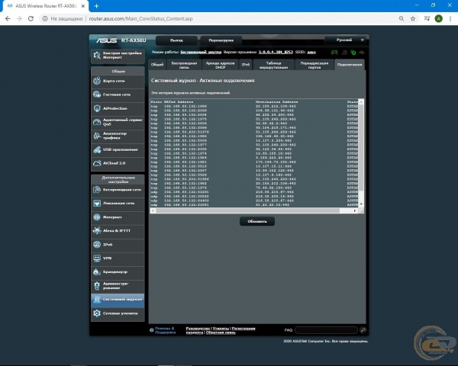Screen dimensions: 458x366
Task: Open the IPv6 item in the sidebar
Action: (x=118, y=245)
